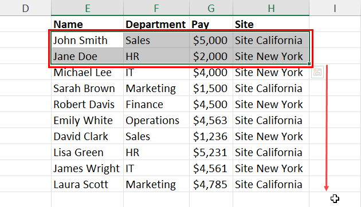Click John Smith's Site California cell
Viewport: 361px width, 207px height.
tap(271, 40)
